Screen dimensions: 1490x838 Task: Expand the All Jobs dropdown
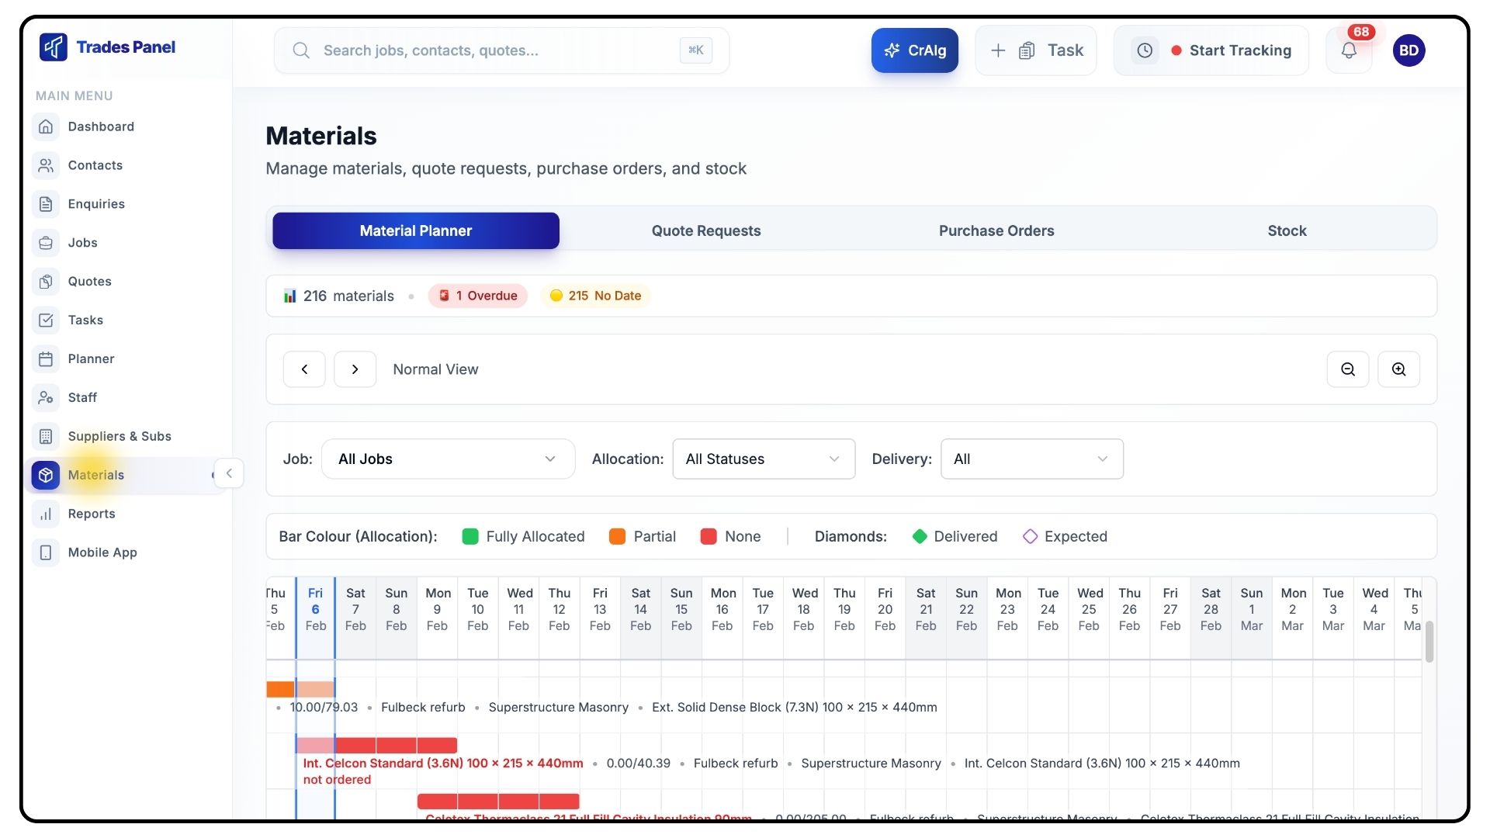point(448,459)
